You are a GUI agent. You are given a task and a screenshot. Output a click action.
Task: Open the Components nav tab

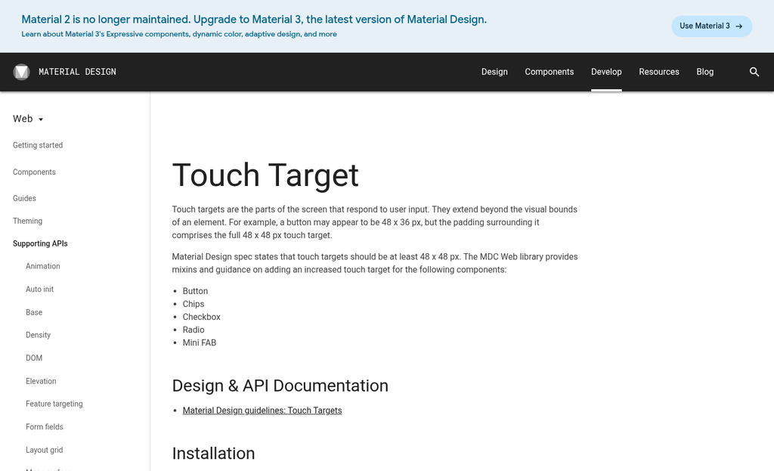[x=549, y=72]
